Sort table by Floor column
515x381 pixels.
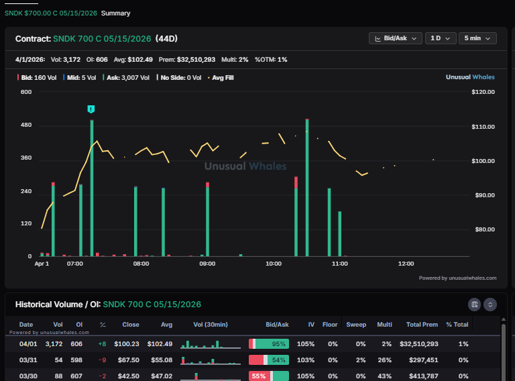click(330, 325)
